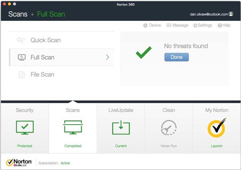
Task: Switch to the Security tab
Action: pos(25,128)
